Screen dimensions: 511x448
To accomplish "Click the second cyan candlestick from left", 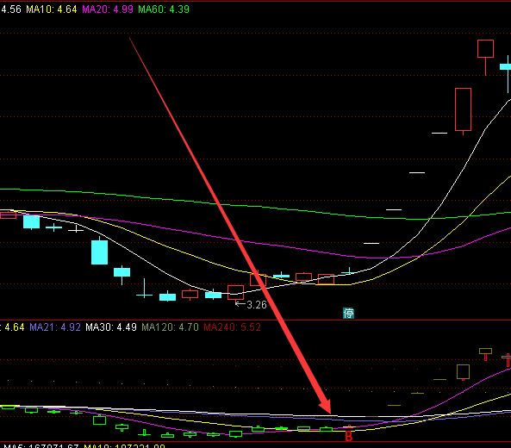I will (x=53, y=227).
